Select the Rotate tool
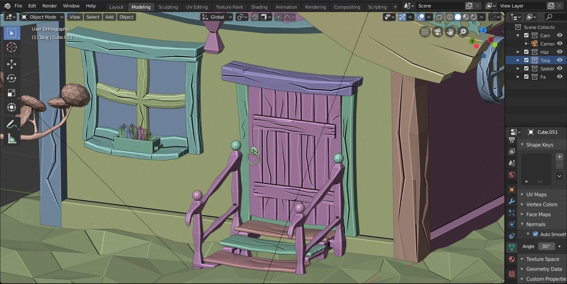This screenshot has height=284, width=567. pyautogui.click(x=12, y=78)
